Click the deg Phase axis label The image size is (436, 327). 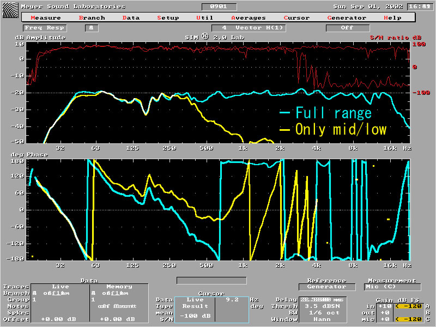click(x=29, y=155)
